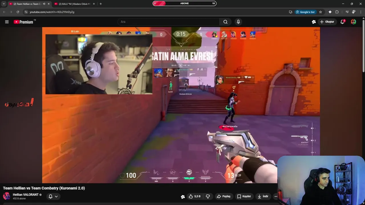
Task: Click the Kaydet save button
Action: click(244, 196)
